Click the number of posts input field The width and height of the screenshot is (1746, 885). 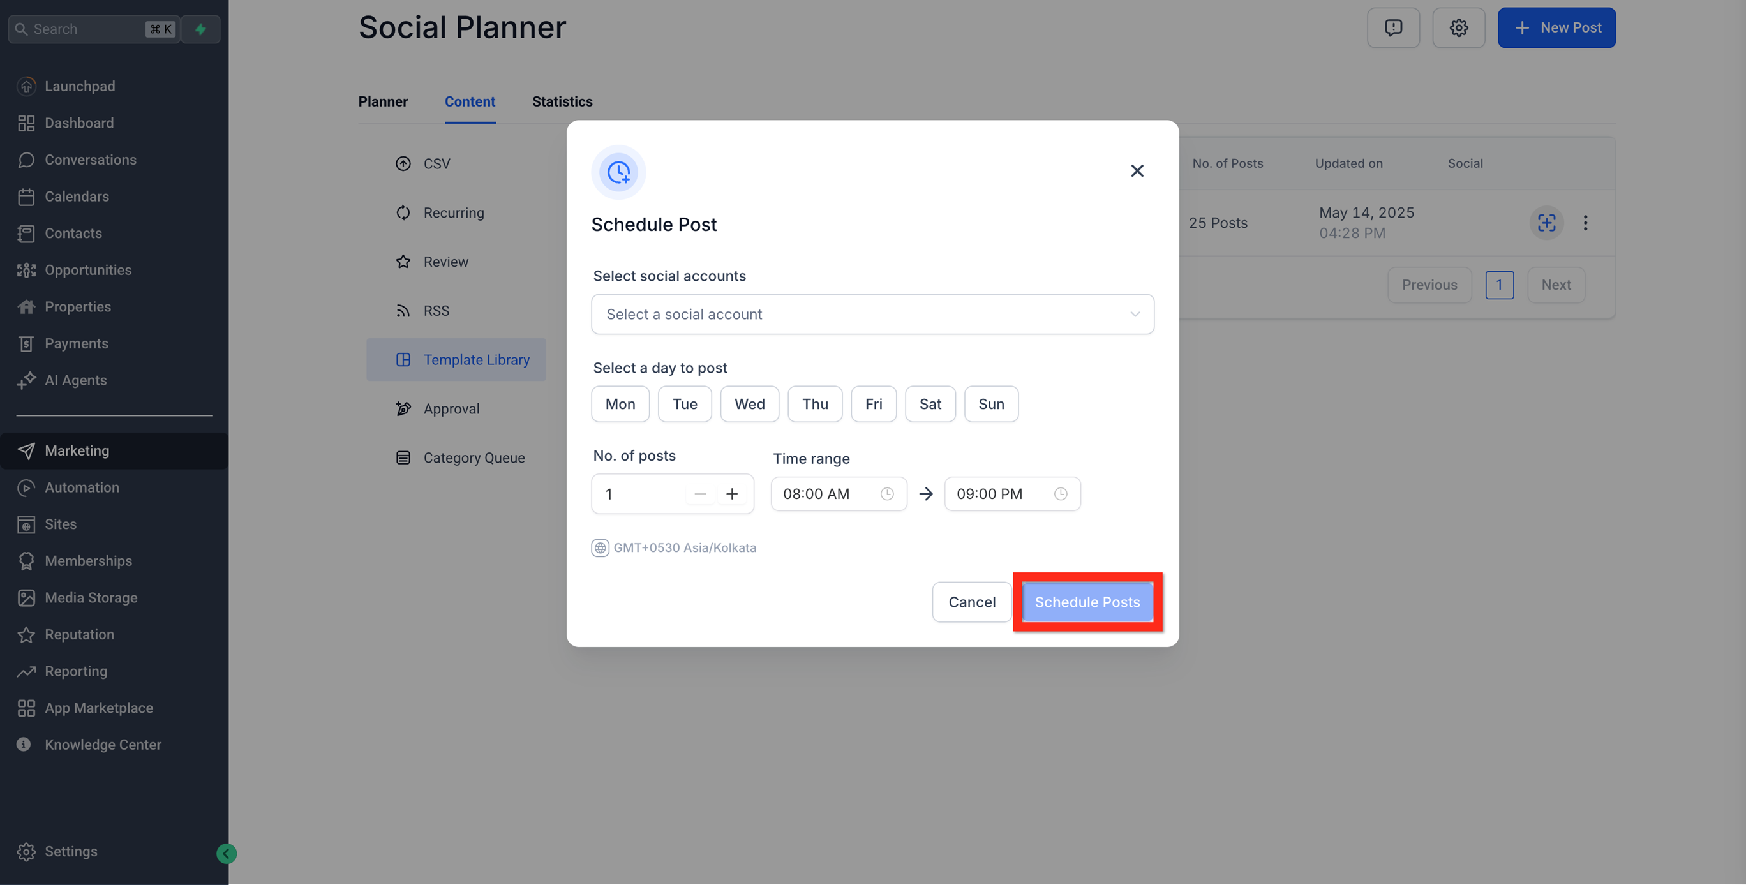click(x=641, y=494)
